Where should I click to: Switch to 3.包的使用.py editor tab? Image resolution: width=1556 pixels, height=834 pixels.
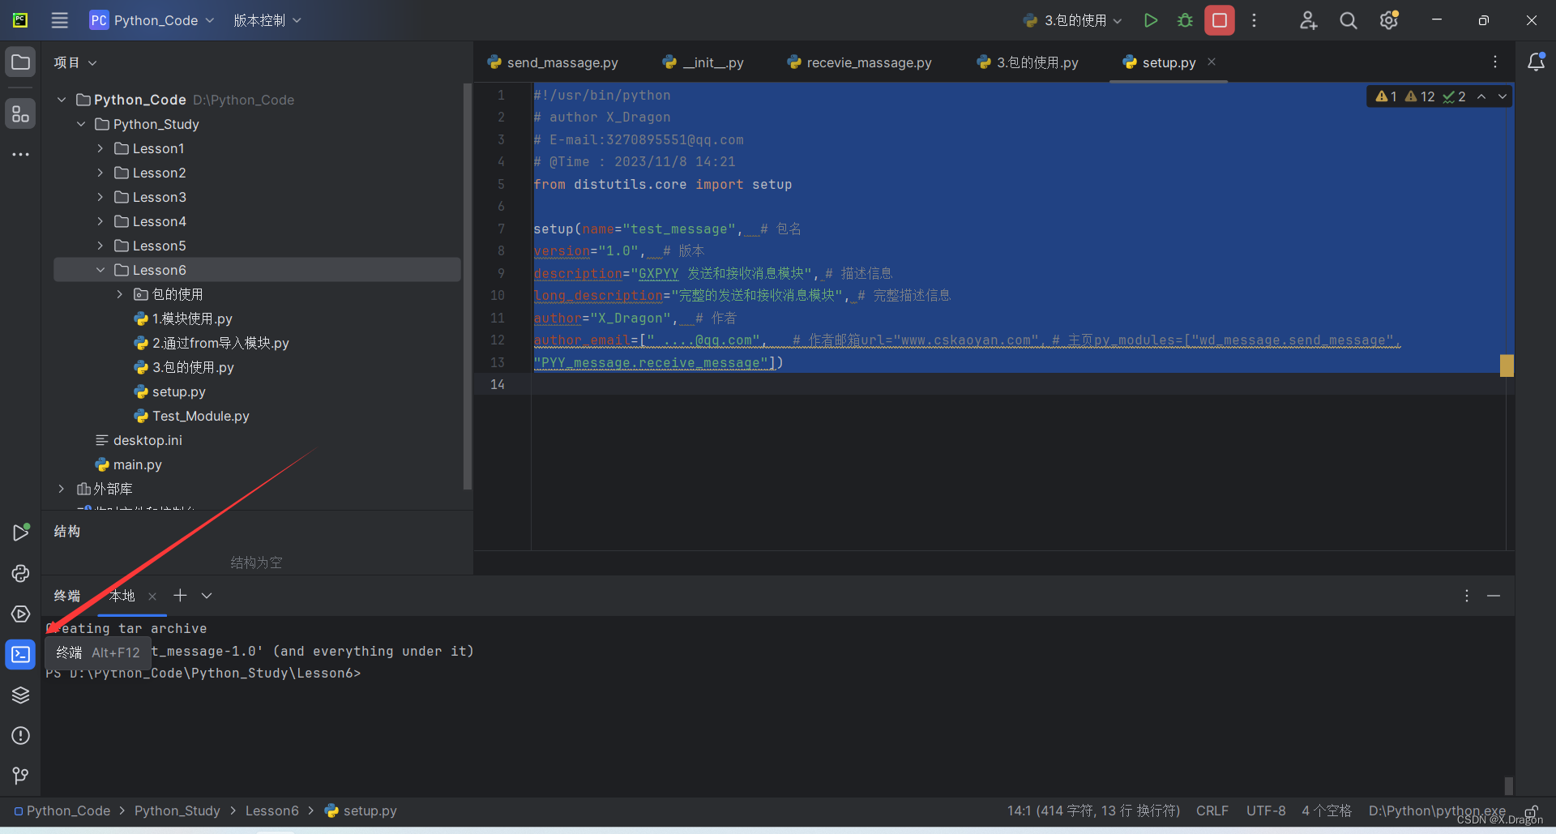click(x=1028, y=62)
